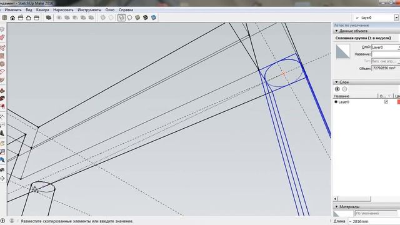The image size is (400, 225).
Task: Click the Trim solid tool icon
Action: (83, 17)
